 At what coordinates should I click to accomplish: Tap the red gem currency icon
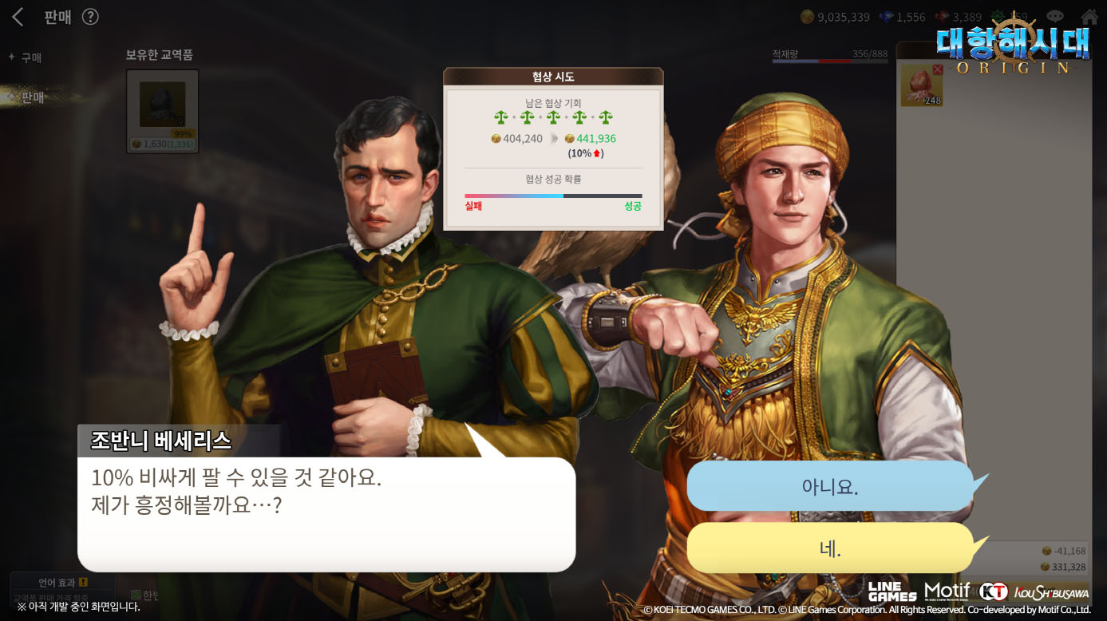pos(943,17)
